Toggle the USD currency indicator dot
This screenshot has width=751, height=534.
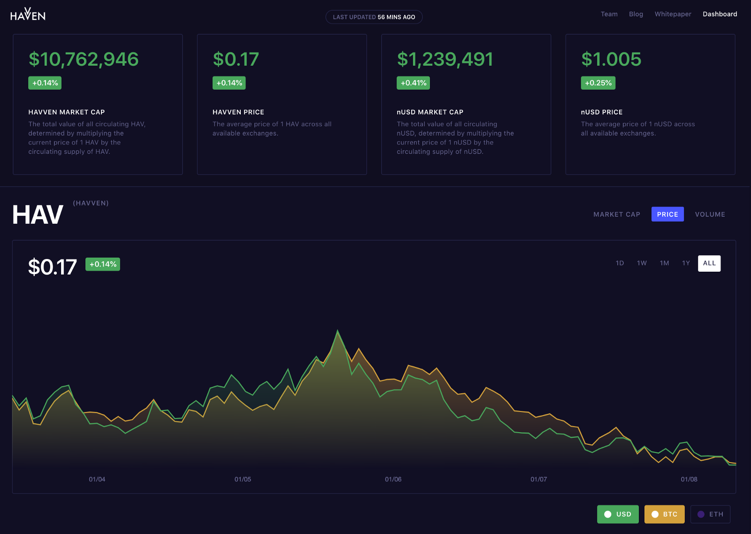(608, 514)
